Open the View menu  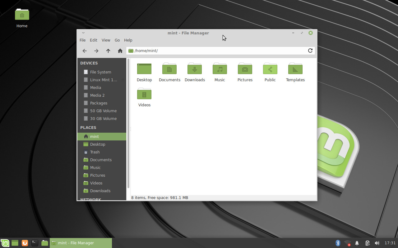point(106,40)
